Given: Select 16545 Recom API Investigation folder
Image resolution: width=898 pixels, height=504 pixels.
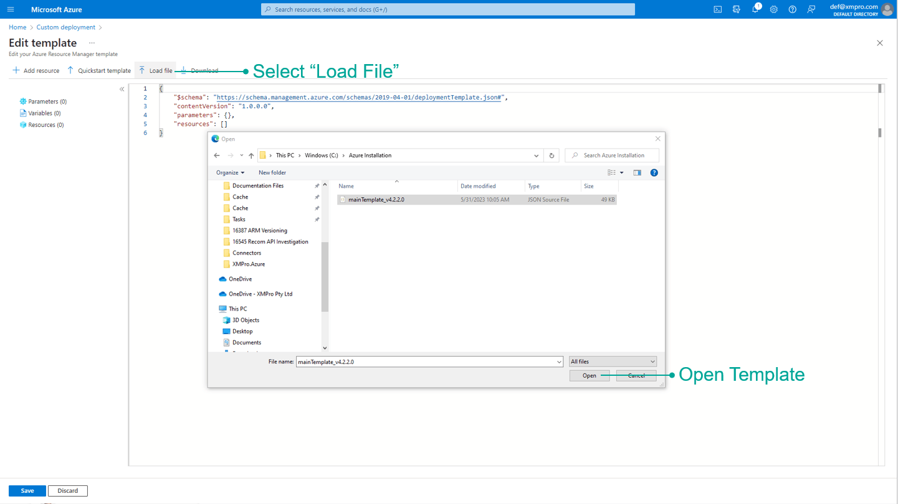Looking at the screenshot, I should (271, 241).
